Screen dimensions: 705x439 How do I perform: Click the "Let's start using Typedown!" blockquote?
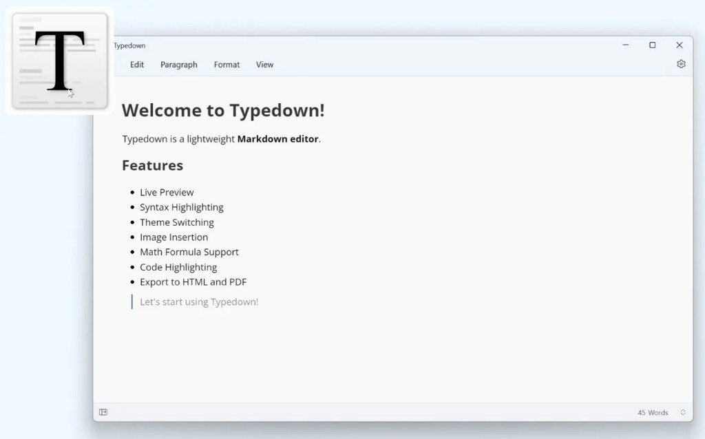(x=199, y=301)
